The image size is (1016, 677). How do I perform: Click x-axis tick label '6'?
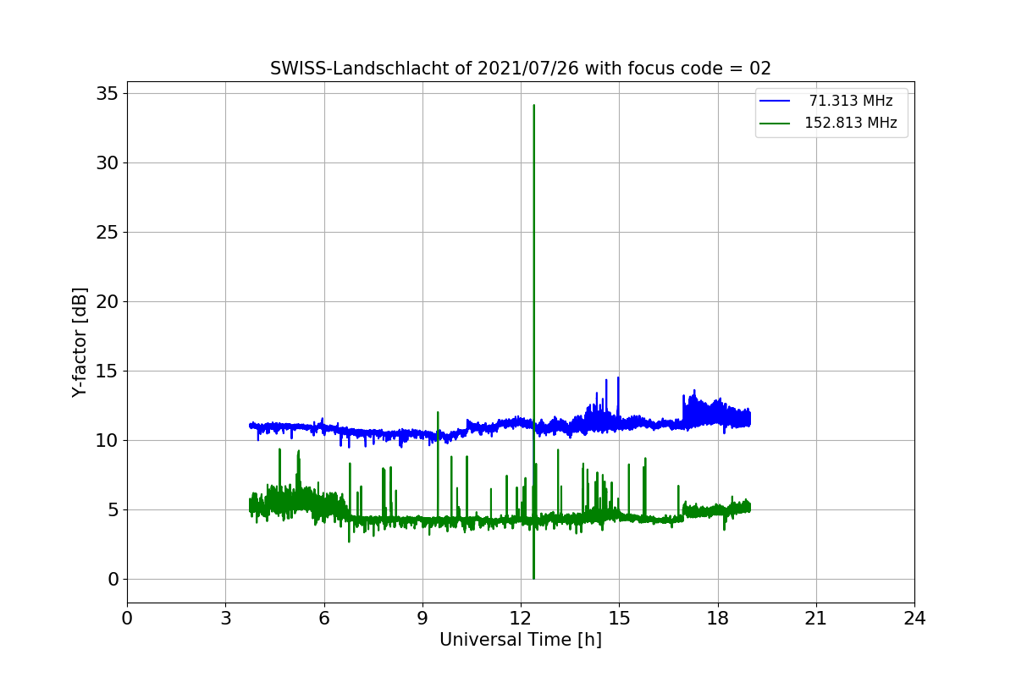click(x=324, y=619)
